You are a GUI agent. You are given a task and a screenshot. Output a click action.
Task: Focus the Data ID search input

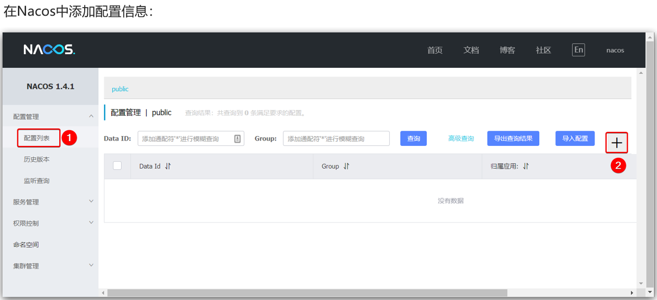(x=191, y=139)
